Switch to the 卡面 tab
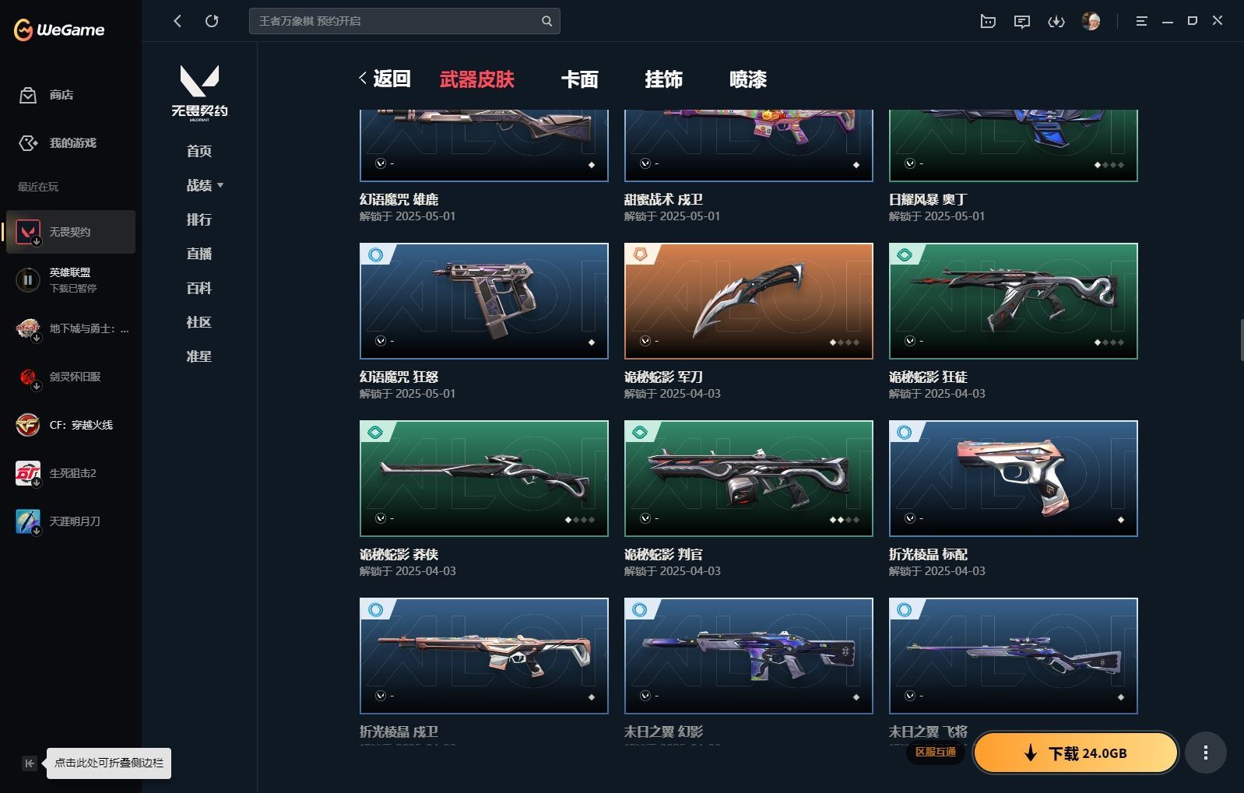 (580, 79)
